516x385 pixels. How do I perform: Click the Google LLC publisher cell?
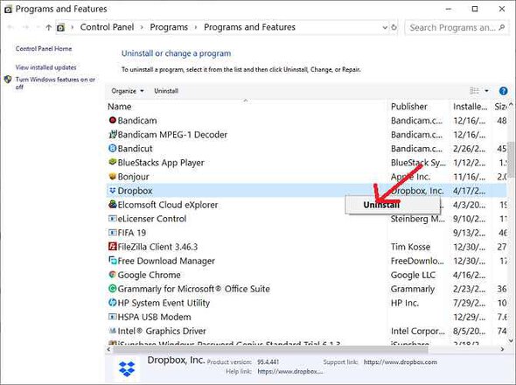point(413,275)
